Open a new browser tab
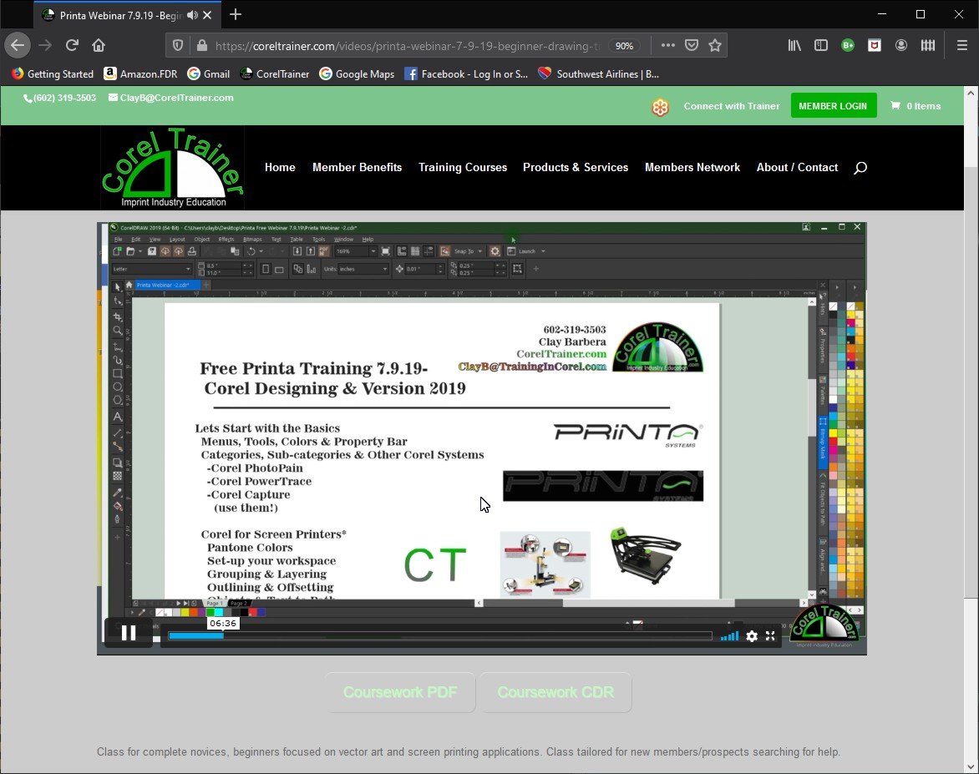 pos(236,14)
